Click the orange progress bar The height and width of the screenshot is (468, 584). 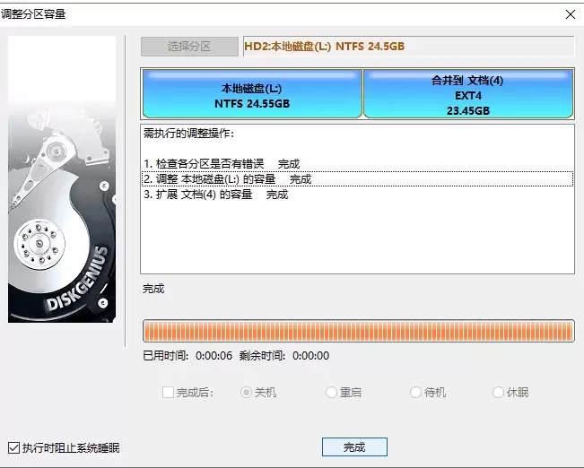click(x=358, y=331)
